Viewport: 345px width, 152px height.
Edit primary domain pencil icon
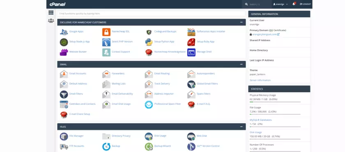click(278, 35)
